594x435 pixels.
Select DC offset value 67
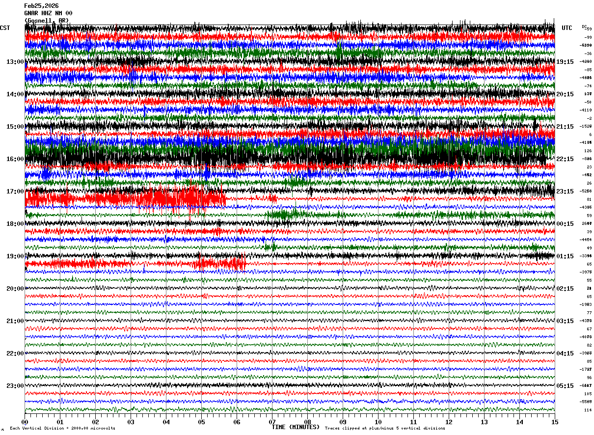click(589, 329)
